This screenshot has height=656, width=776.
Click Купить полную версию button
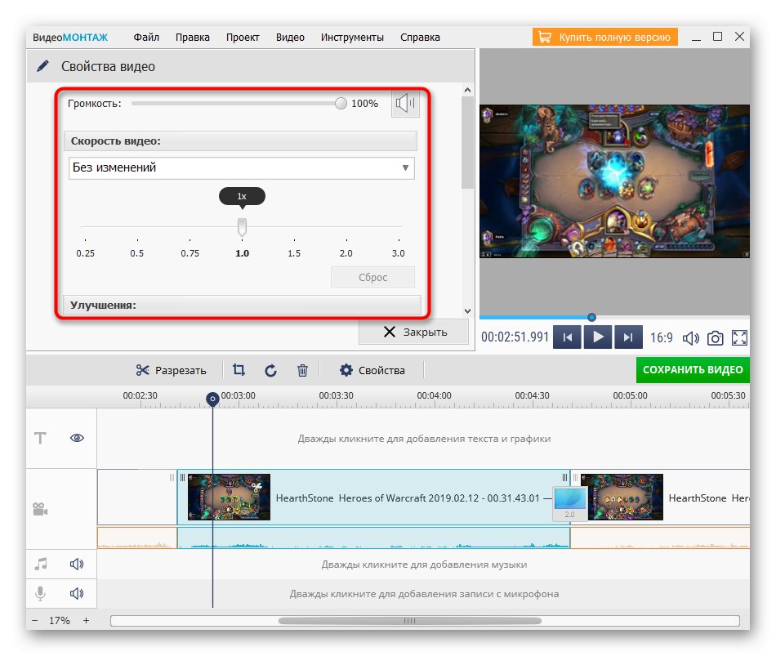(604, 37)
